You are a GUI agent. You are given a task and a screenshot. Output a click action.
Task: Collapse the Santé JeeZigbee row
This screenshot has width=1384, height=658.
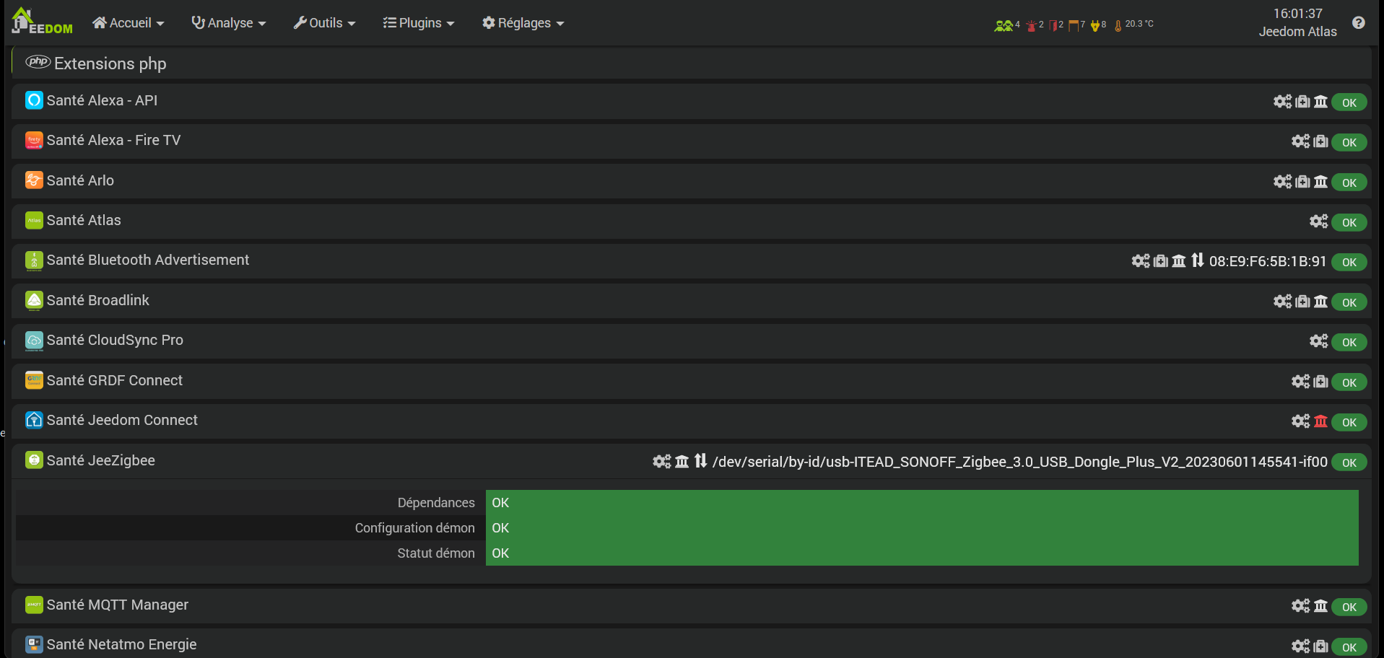coord(692,461)
